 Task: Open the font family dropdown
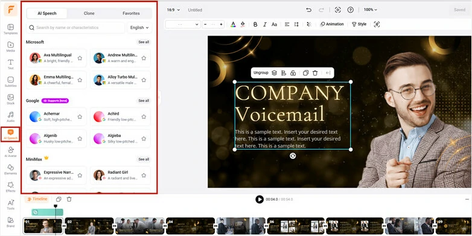[x=183, y=24]
